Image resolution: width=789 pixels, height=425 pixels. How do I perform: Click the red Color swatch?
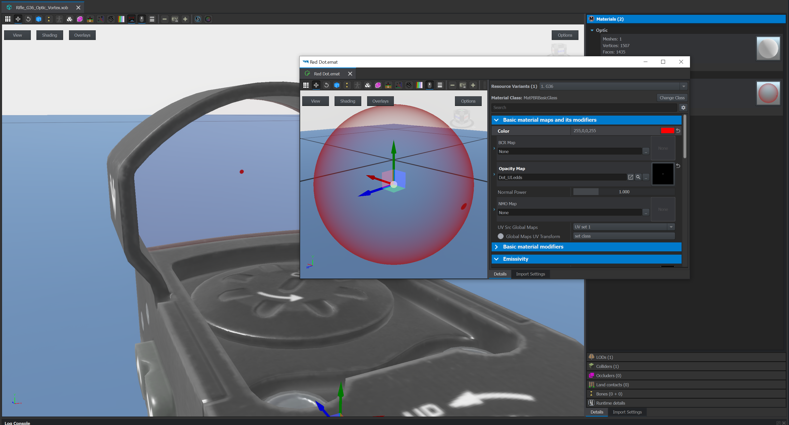click(667, 131)
